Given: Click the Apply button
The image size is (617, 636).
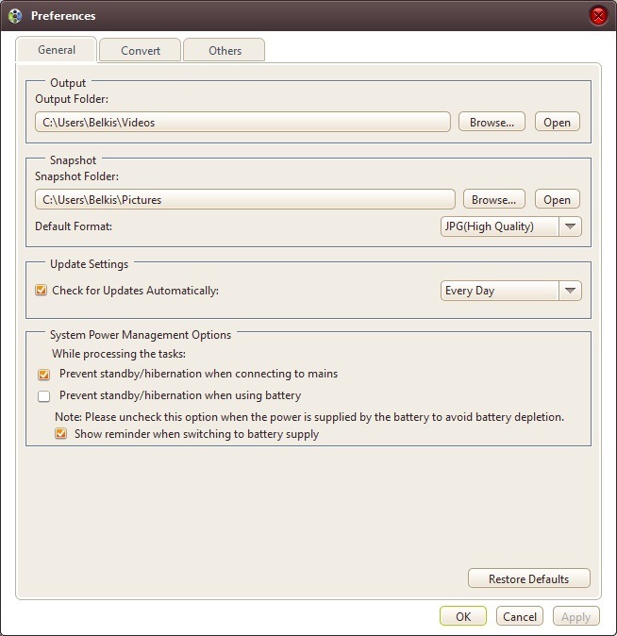Looking at the screenshot, I should pos(576,616).
